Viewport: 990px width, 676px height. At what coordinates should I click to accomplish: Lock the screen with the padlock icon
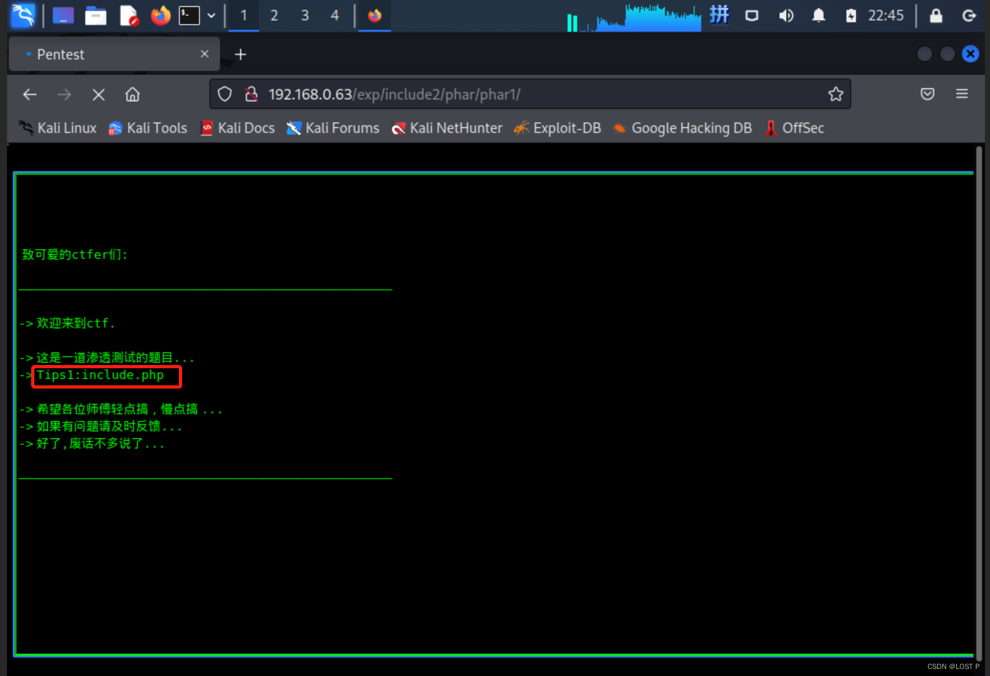pos(936,15)
